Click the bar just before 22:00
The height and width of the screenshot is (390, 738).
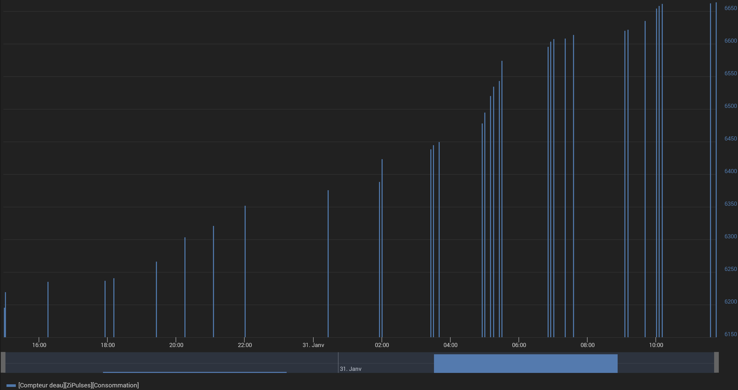[x=245, y=271]
